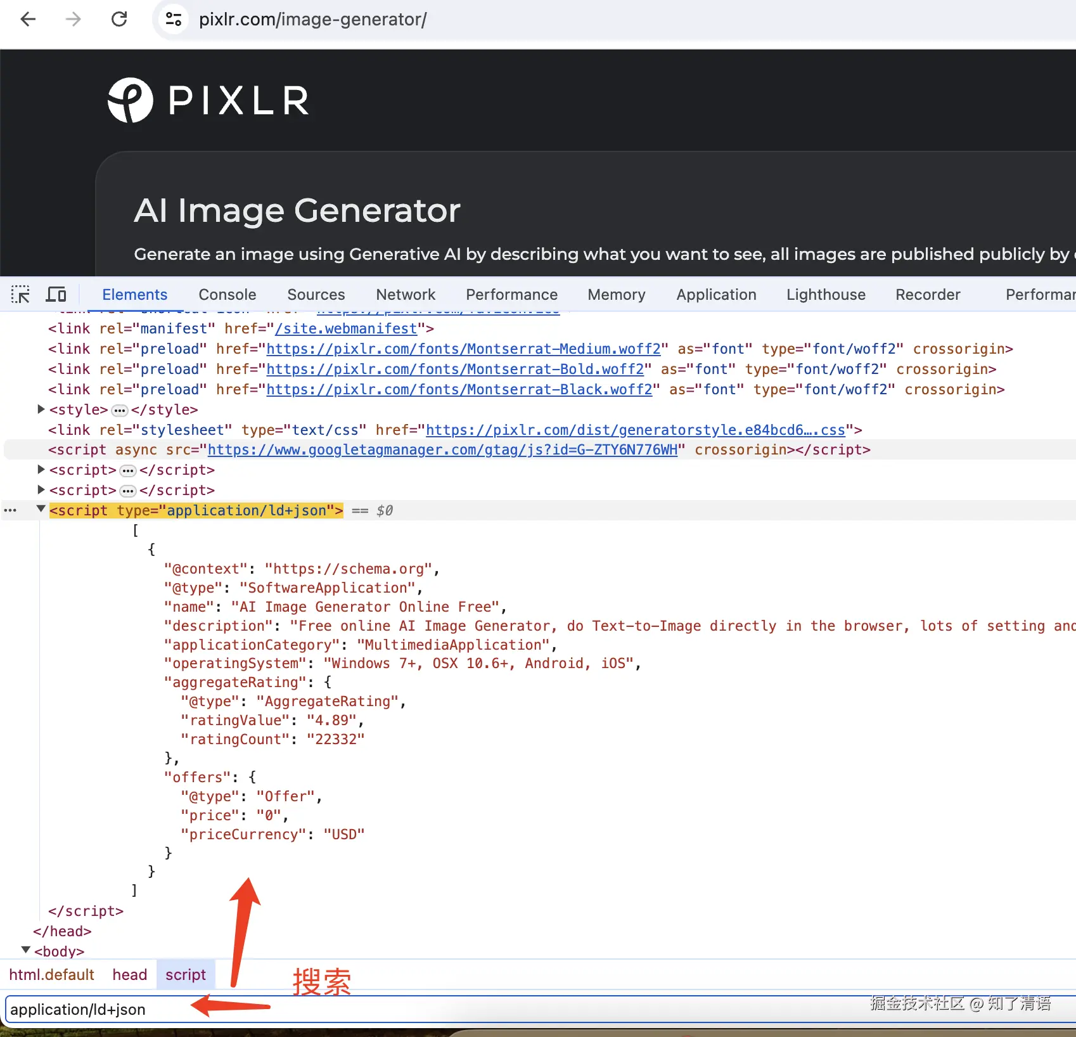This screenshot has width=1076, height=1037.
Task: Collapse the body element triangle
Action: coord(26,950)
